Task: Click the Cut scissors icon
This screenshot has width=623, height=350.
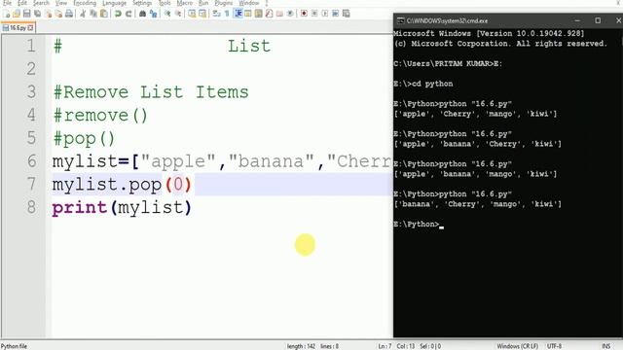Action: [83, 14]
